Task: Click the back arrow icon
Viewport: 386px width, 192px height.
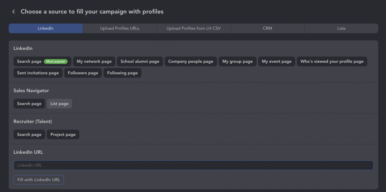Action: 14,12
